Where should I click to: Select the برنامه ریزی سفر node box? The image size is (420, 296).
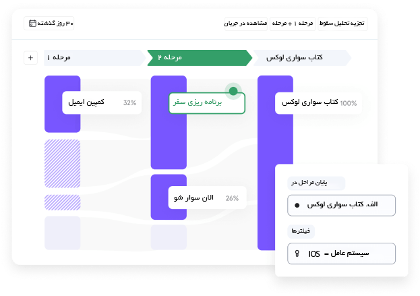pos(207,103)
